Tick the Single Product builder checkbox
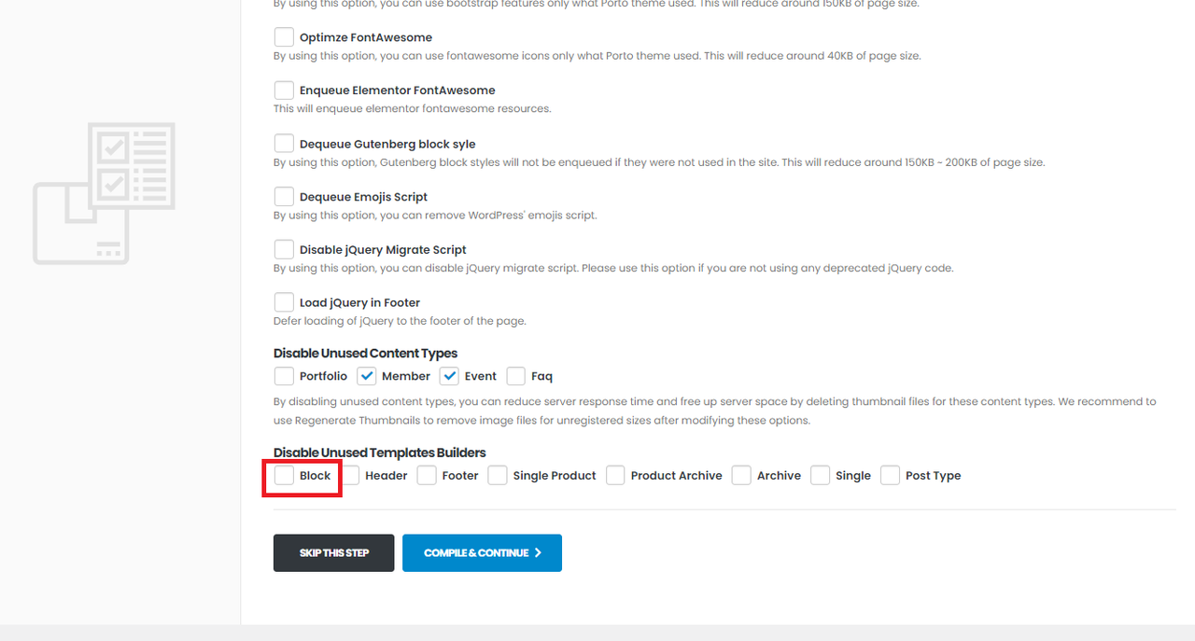 click(x=498, y=475)
